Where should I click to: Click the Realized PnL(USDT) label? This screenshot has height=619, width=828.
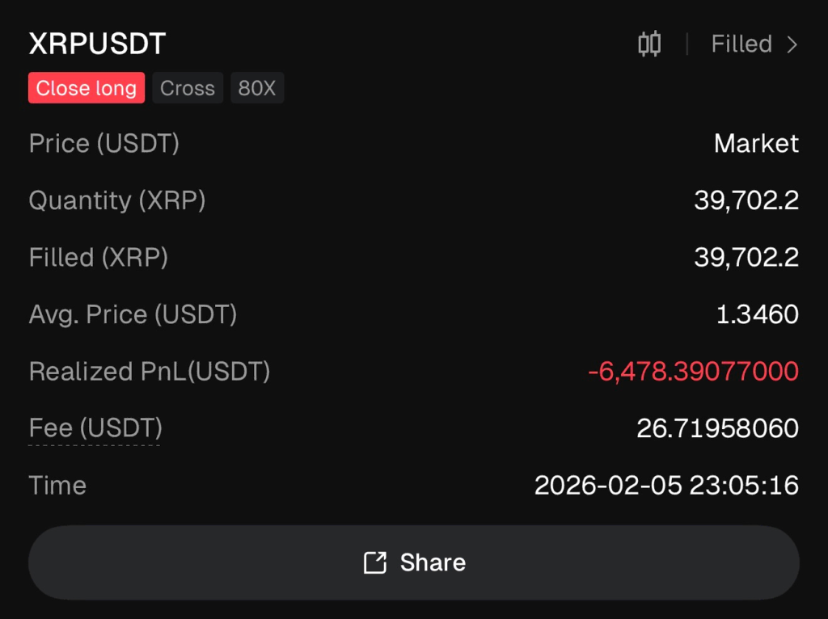pos(149,371)
